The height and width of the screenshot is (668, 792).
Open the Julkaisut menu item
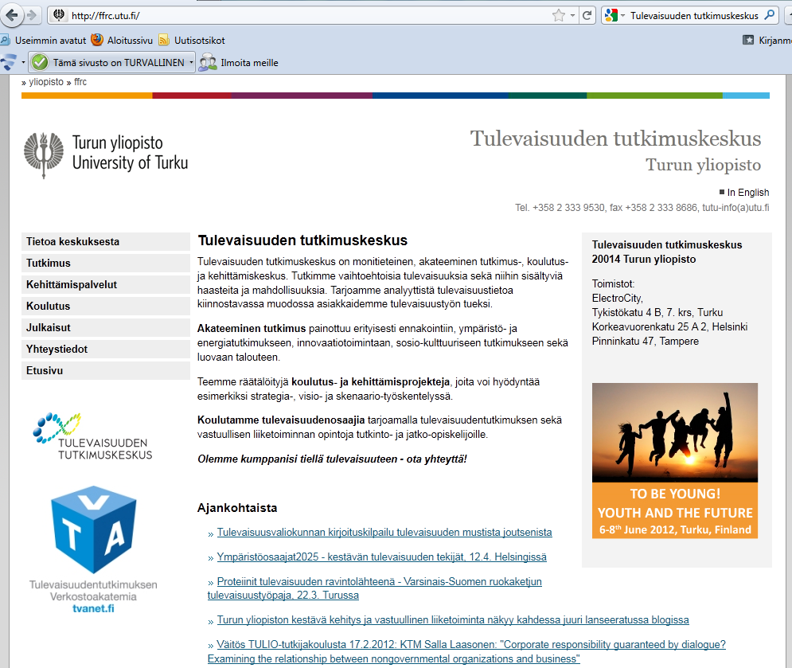point(106,327)
